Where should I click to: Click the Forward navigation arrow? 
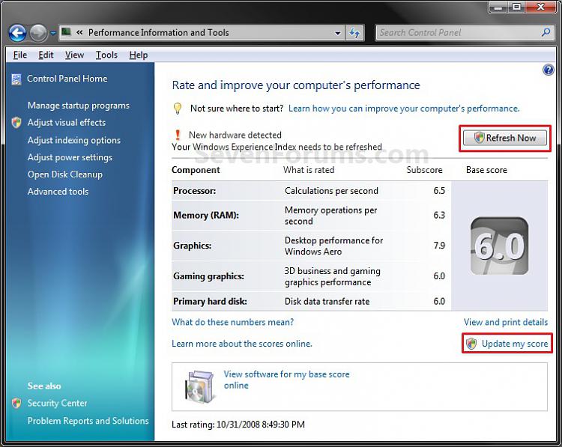(37, 33)
